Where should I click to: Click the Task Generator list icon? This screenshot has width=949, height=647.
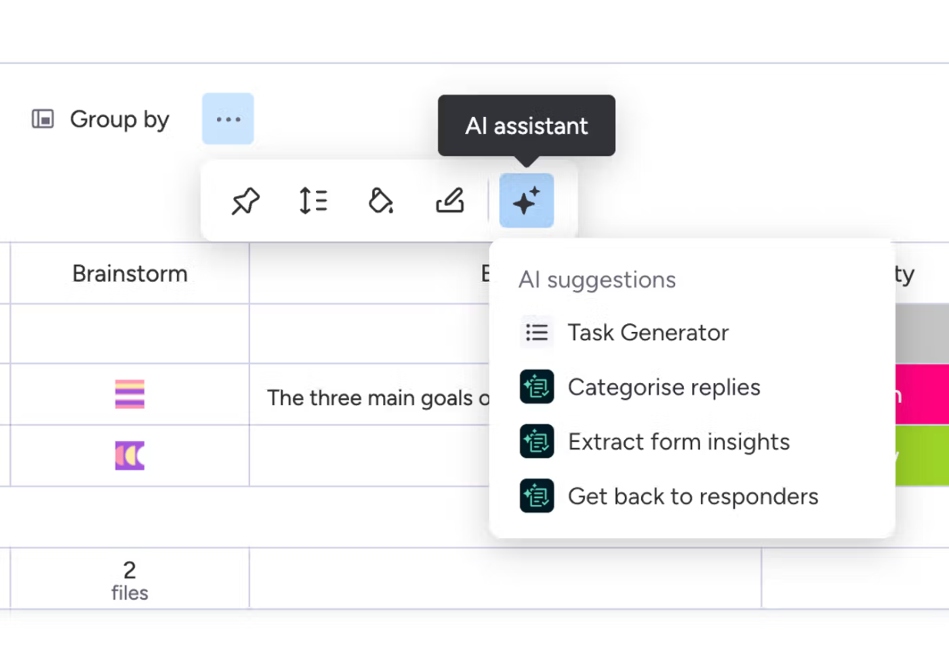[537, 333]
